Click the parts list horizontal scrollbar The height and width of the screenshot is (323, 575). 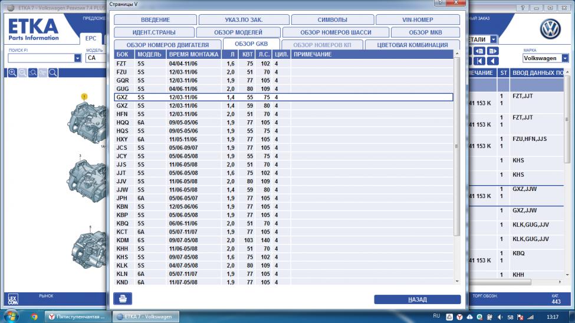[500, 282]
